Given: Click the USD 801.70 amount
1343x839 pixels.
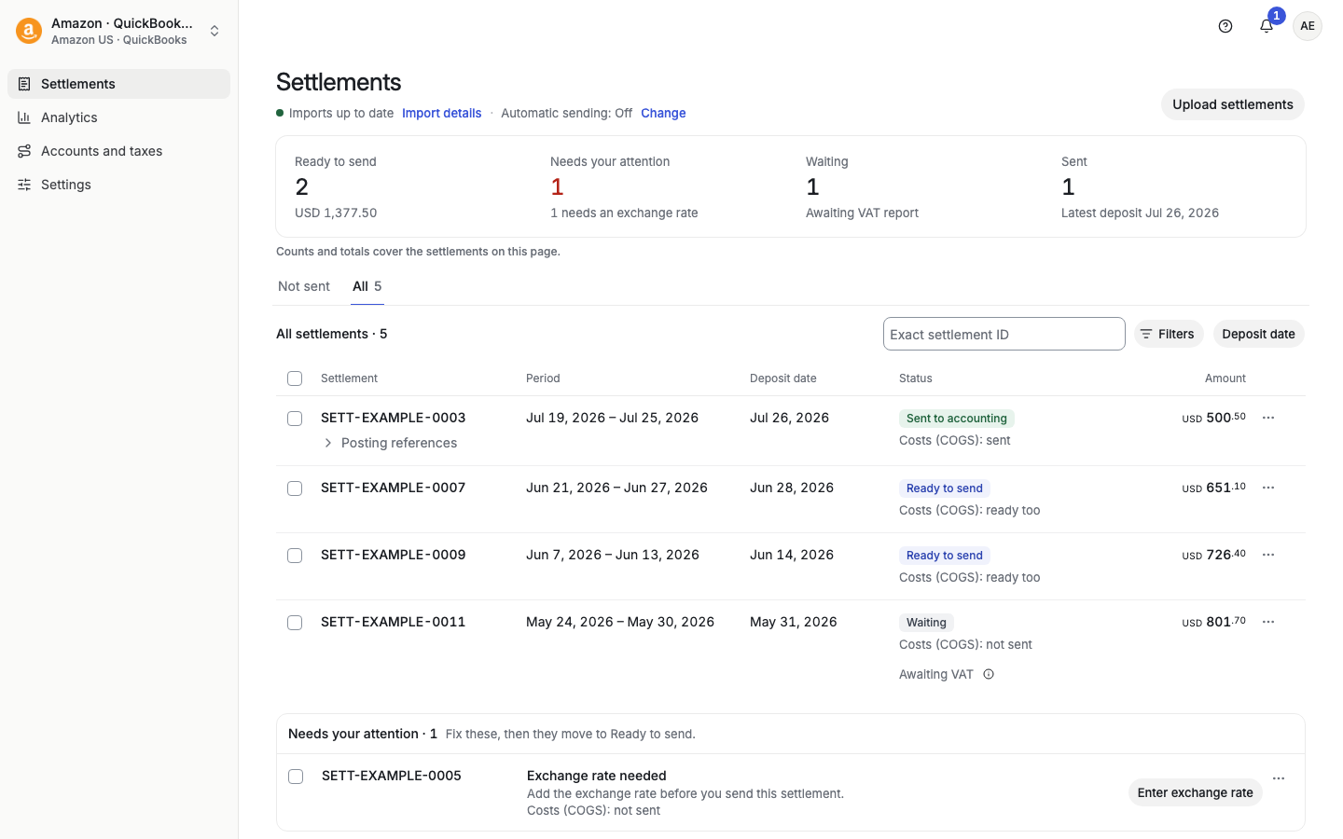Looking at the screenshot, I should point(1213,622).
